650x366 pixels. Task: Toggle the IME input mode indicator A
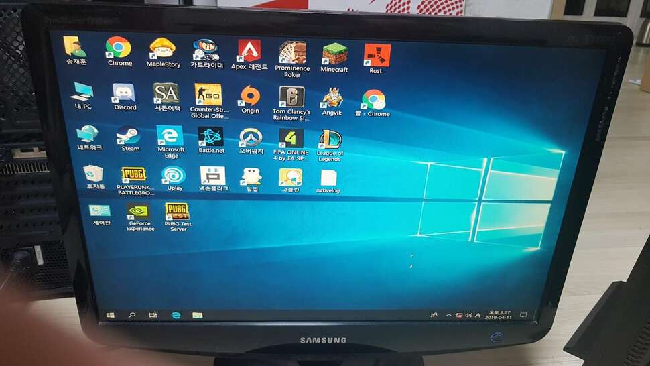478,316
